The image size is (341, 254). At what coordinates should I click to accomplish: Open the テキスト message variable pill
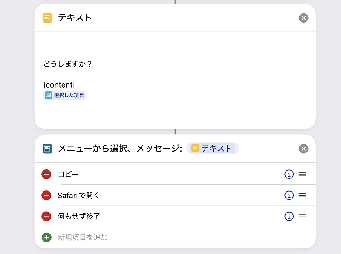[213, 149]
